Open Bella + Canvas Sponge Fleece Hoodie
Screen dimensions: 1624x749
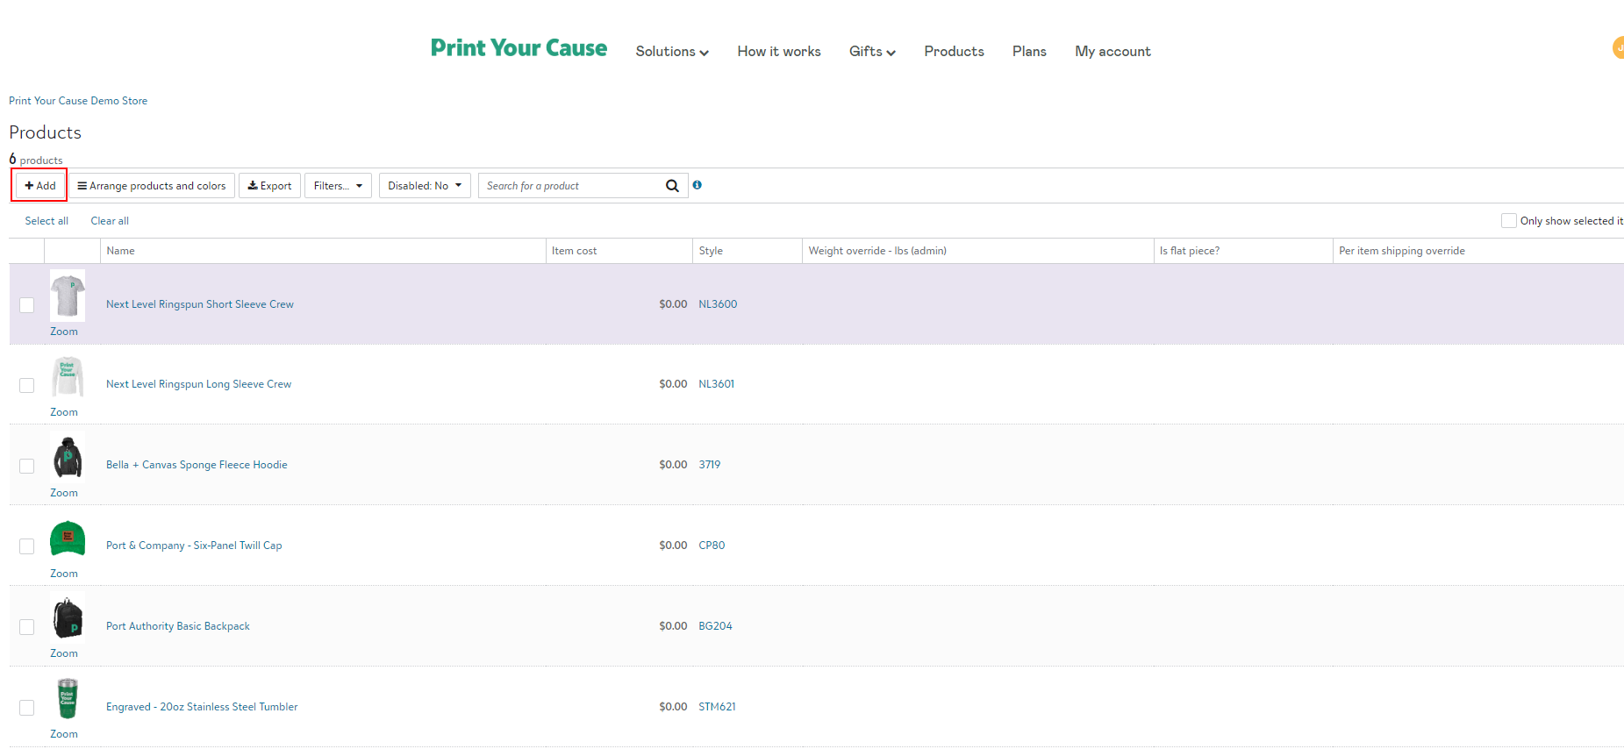click(197, 465)
